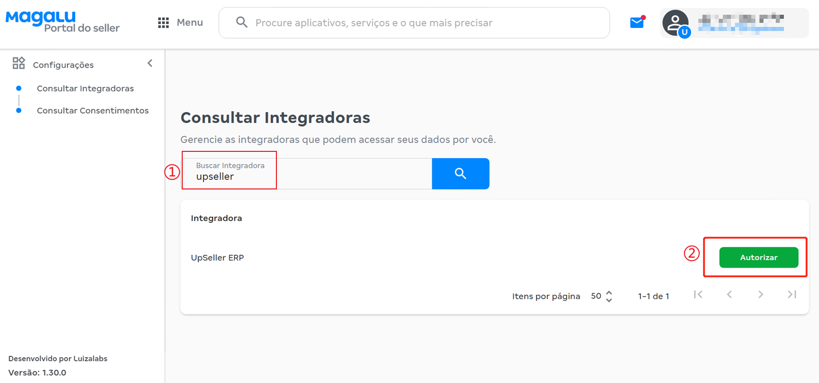This screenshot has height=383, width=819.
Task: Authorize UpSeller ERP with Autorizar button
Action: pos(758,258)
